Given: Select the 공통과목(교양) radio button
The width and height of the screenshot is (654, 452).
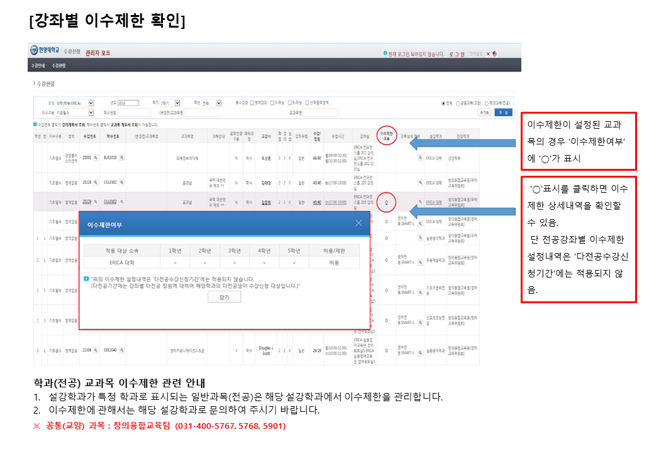Looking at the screenshot, I should [457, 103].
